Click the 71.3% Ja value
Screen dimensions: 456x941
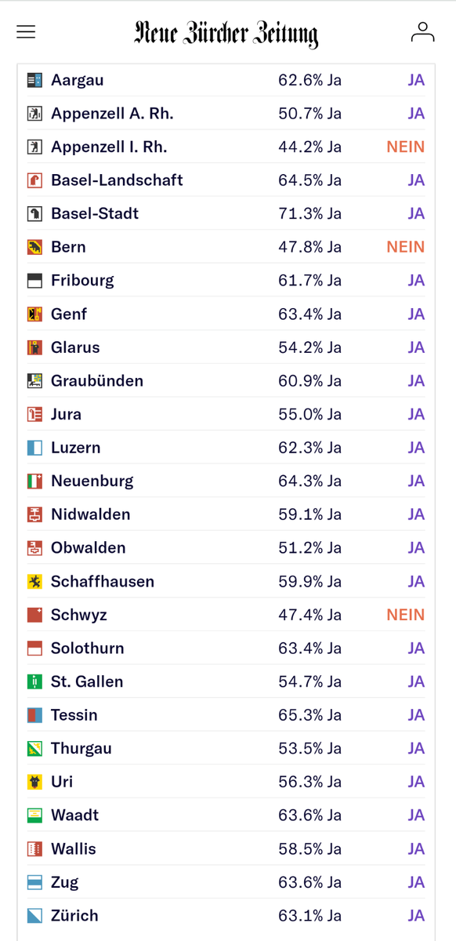[309, 213]
